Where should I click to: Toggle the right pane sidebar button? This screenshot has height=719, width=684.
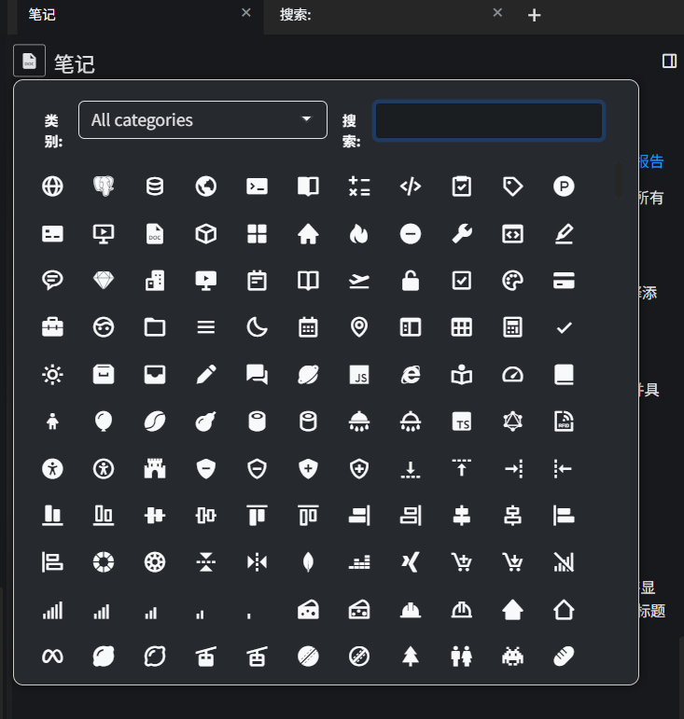tap(669, 61)
